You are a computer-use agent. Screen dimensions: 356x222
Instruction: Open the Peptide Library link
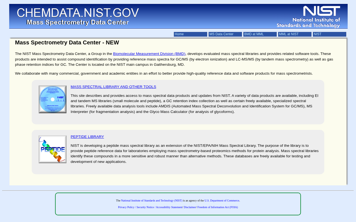click(x=87, y=137)
